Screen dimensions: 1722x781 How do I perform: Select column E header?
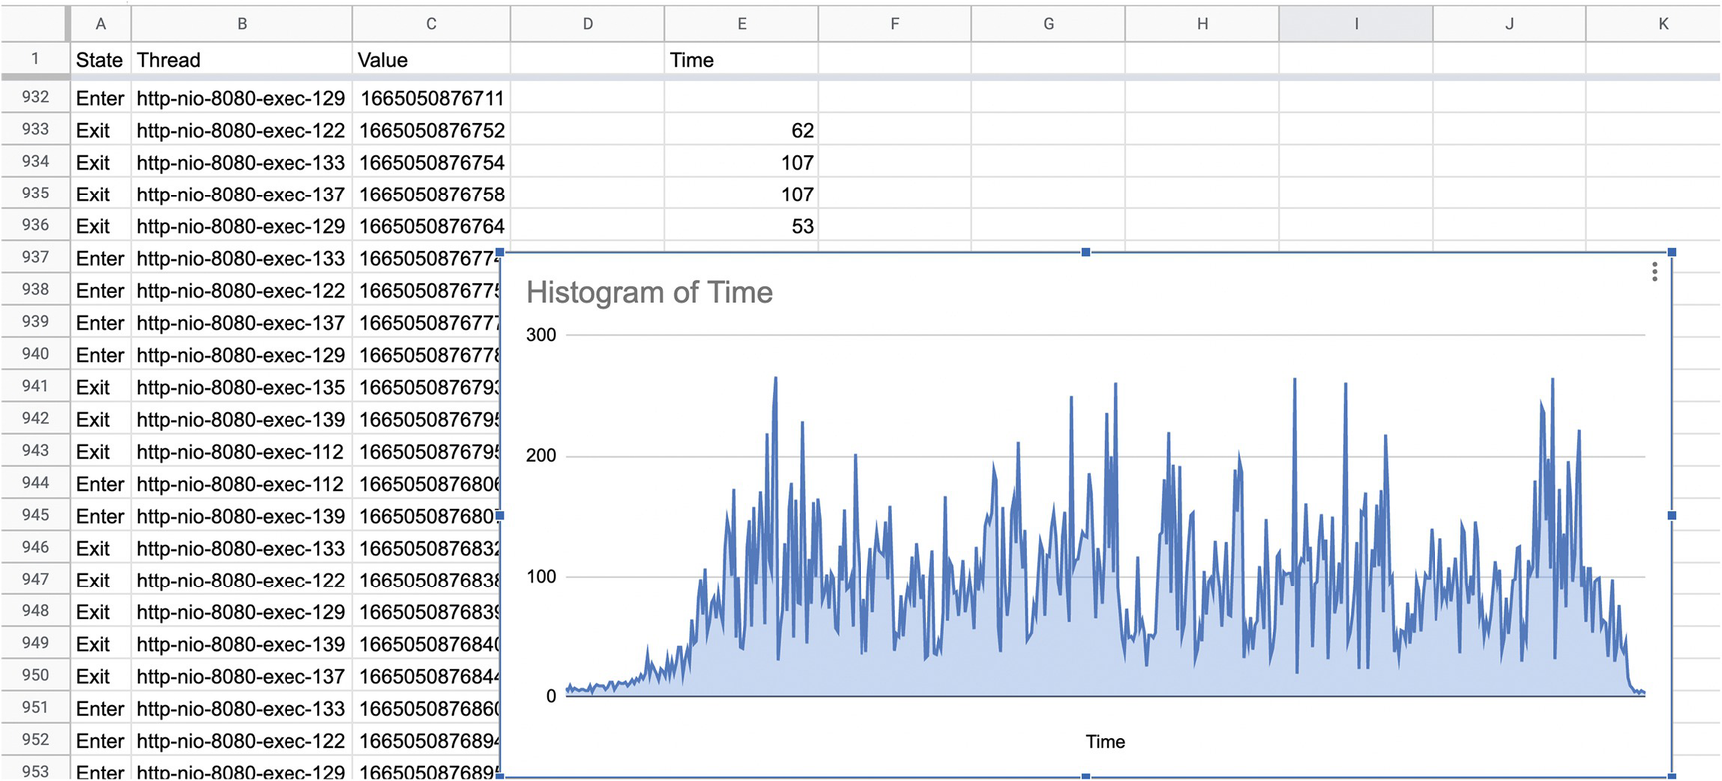tap(741, 23)
